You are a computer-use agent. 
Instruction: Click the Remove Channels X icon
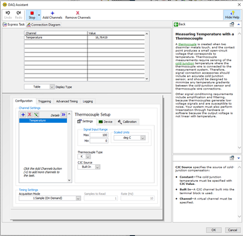pyautogui.click(x=78, y=13)
